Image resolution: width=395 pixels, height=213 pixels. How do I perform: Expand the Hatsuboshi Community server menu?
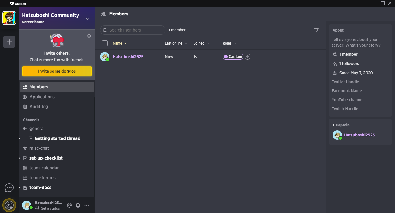[x=87, y=19]
